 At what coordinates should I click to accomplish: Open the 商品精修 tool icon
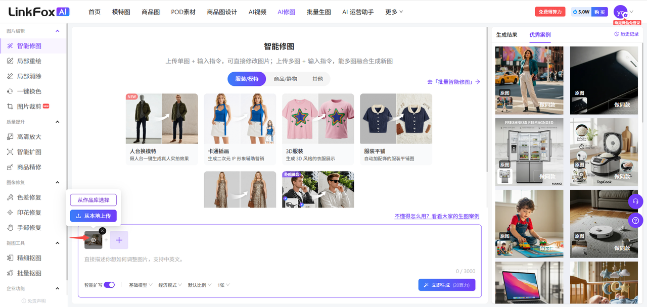coord(10,167)
